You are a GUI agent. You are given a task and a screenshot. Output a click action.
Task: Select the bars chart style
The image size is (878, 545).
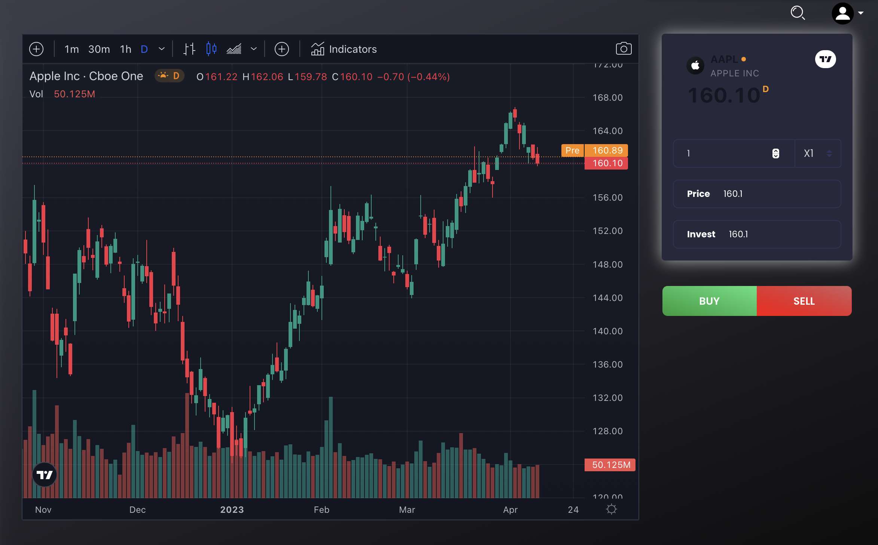[x=189, y=49]
